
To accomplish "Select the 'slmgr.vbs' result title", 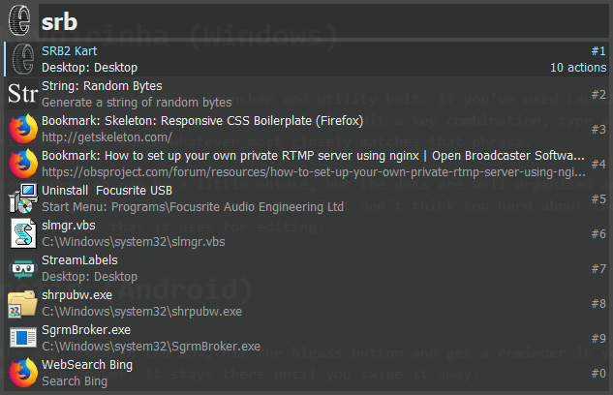I will [69, 226].
